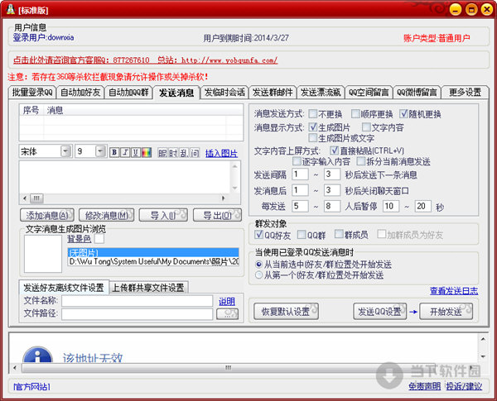Click the 时 time variable button
The height and width of the screenshot is (401, 497).
point(173,153)
